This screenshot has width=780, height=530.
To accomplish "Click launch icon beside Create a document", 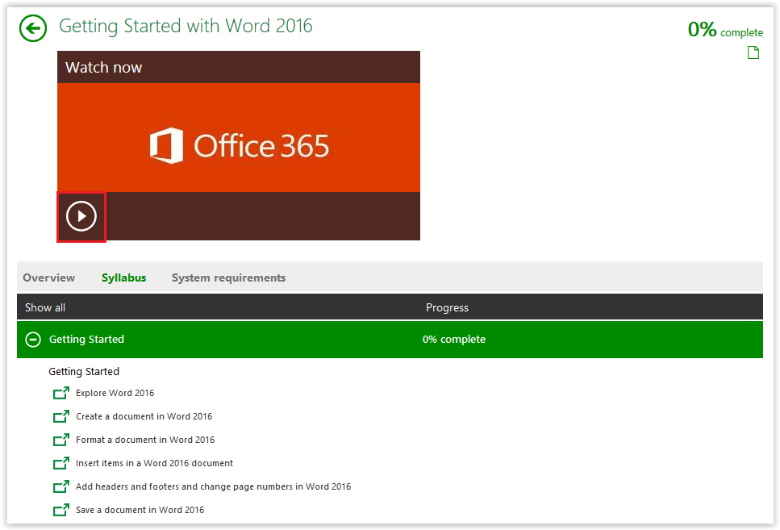I will click(61, 416).
